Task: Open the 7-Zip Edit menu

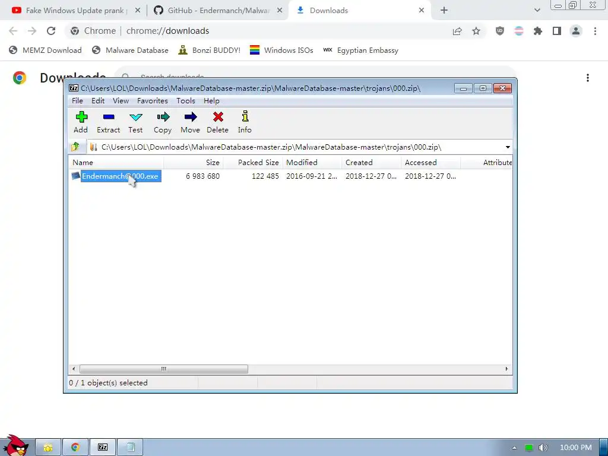Action: coord(98,101)
